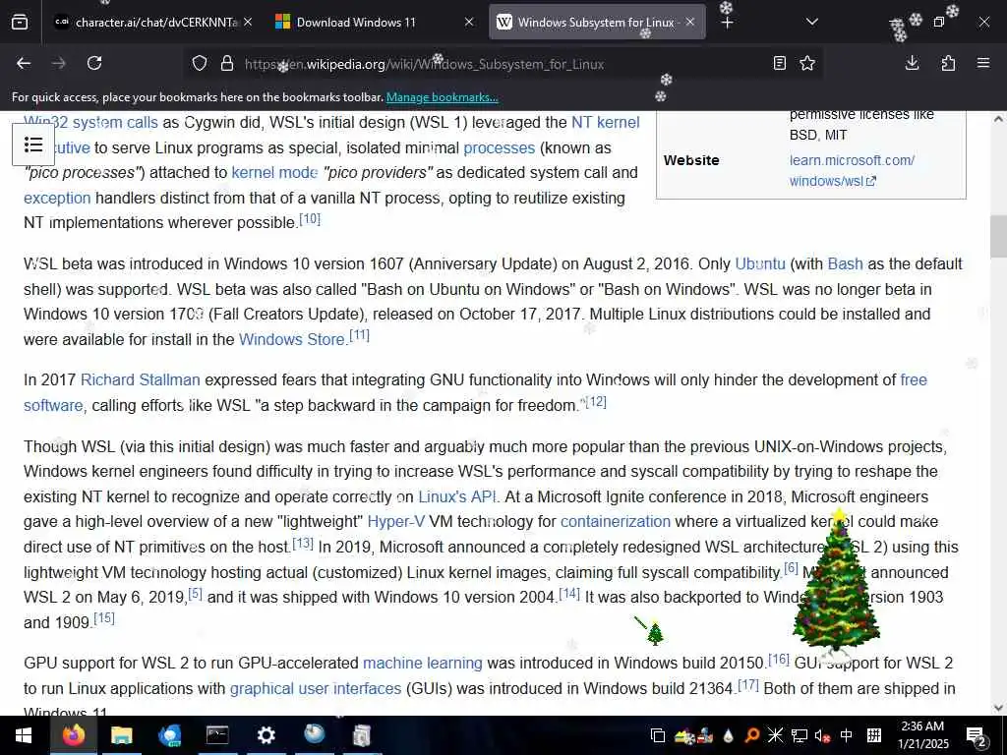Image resolution: width=1007 pixels, height=755 pixels.
Task: Open the processes article link
Action: point(499,147)
